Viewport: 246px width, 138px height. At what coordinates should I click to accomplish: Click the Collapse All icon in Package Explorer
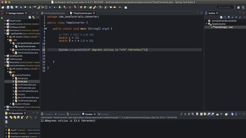click(30, 17)
